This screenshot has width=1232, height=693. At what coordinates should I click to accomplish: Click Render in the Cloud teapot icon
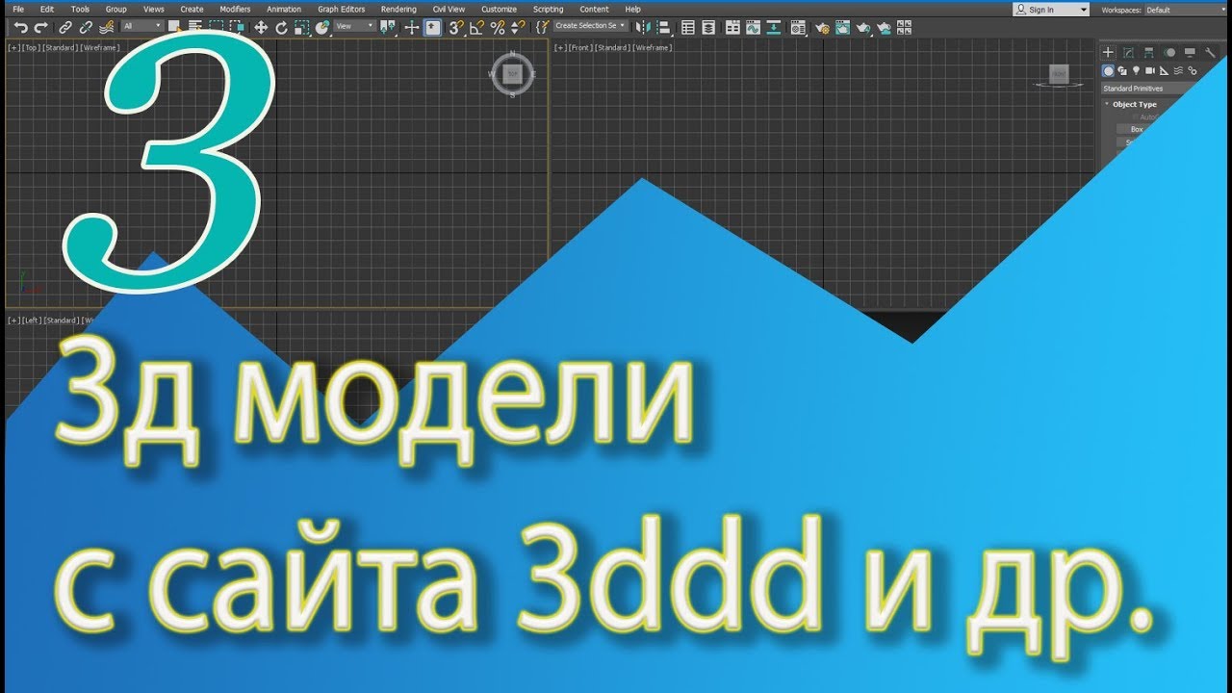[x=884, y=27]
